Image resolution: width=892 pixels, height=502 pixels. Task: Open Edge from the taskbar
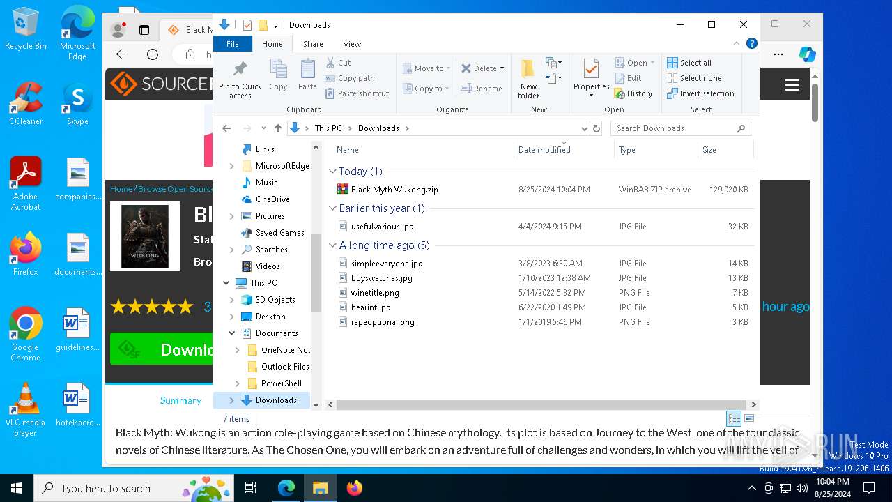pos(286,488)
